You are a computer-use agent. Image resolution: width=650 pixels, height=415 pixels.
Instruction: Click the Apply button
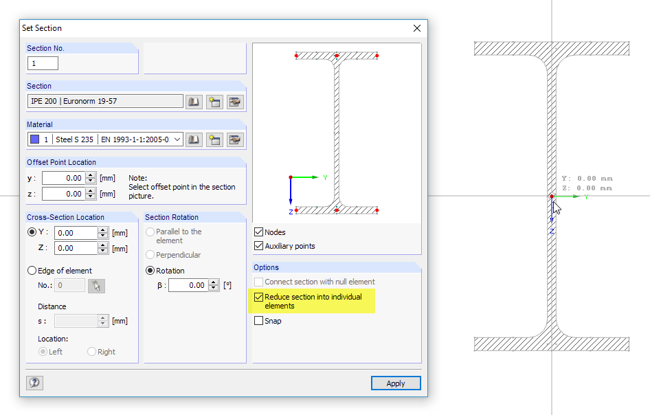[396, 383]
